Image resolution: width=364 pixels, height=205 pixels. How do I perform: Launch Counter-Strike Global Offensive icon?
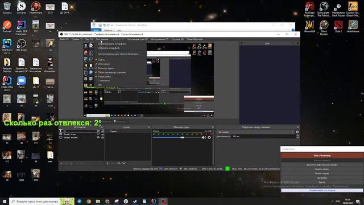353,9
